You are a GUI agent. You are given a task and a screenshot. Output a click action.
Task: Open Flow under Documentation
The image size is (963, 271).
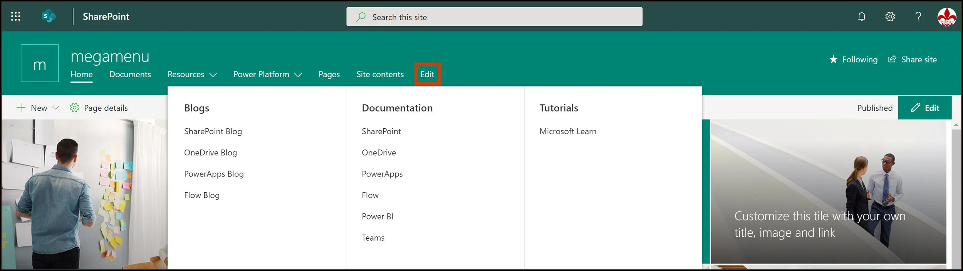click(x=370, y=195)
